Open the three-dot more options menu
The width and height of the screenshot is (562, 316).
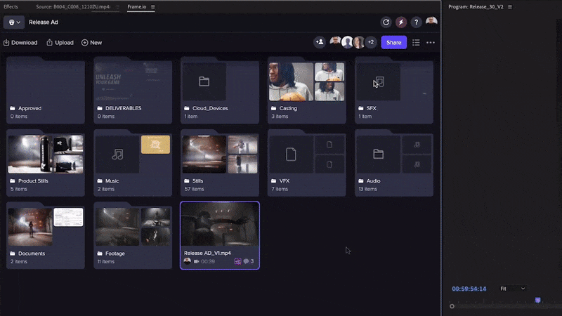click(431, 43)
